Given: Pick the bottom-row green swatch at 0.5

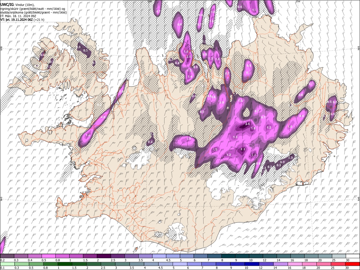Looking at the screenshot, I should pyautogui.click(x=36, y=264).
